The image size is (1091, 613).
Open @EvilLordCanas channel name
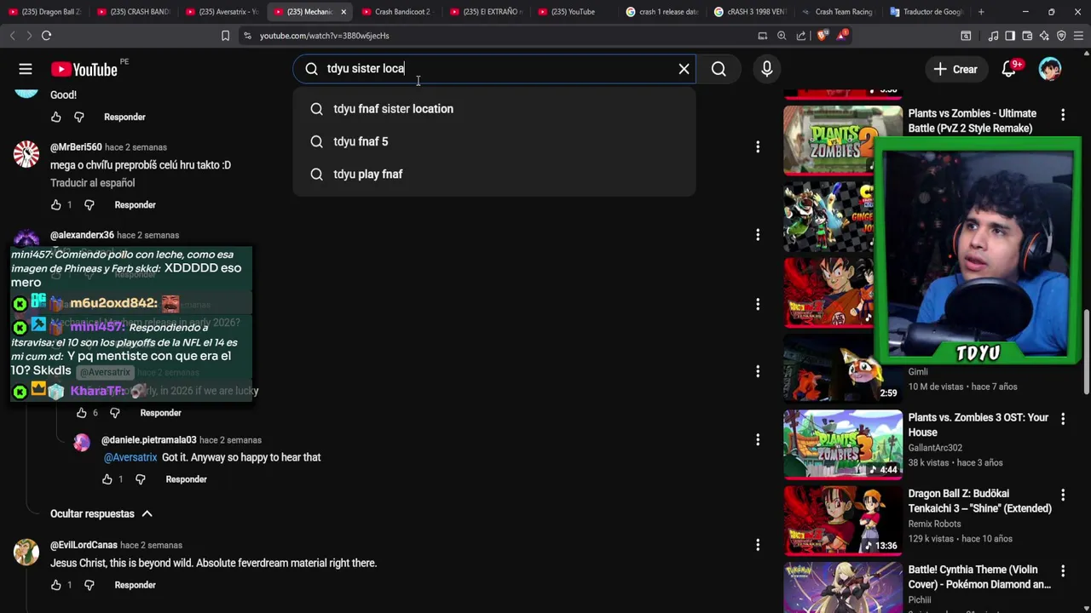(84, 545)
